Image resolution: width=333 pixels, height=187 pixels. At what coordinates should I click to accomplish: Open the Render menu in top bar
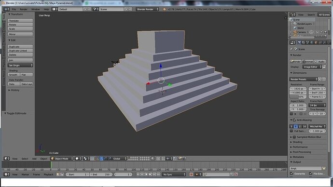tap(24, 9)
